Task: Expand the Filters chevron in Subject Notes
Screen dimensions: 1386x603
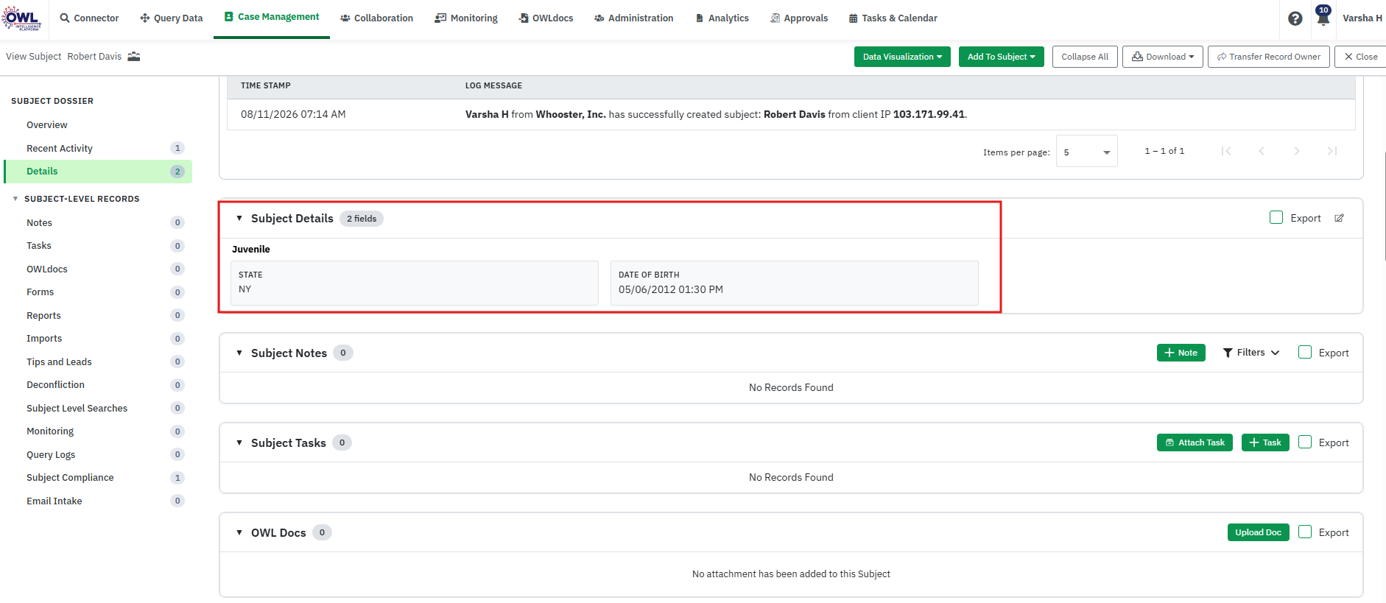Action: [1275, 353]
